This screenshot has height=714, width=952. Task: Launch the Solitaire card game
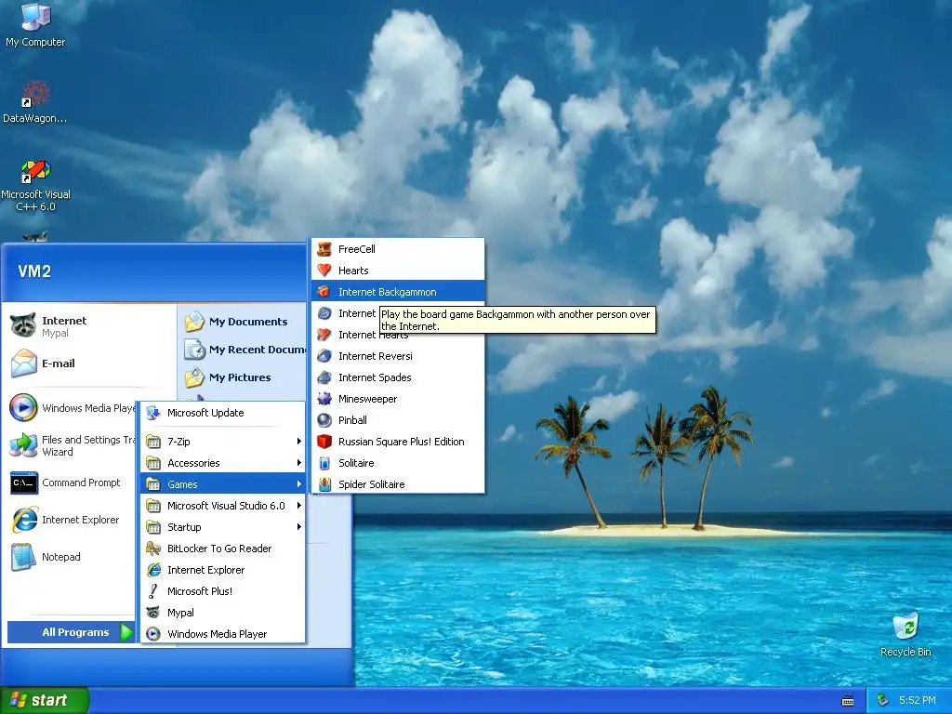(398, 463)
